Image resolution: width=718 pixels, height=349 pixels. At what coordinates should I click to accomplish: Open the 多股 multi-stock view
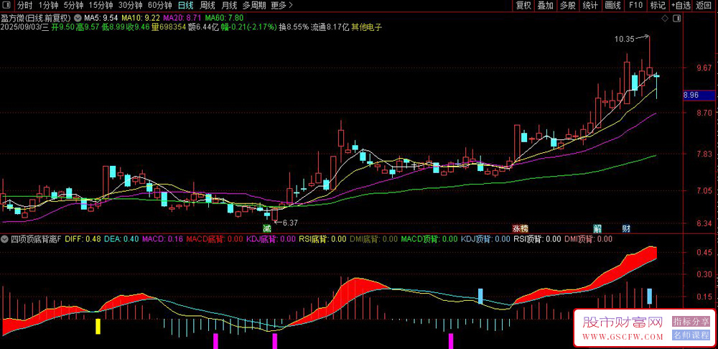pos(568,6)
